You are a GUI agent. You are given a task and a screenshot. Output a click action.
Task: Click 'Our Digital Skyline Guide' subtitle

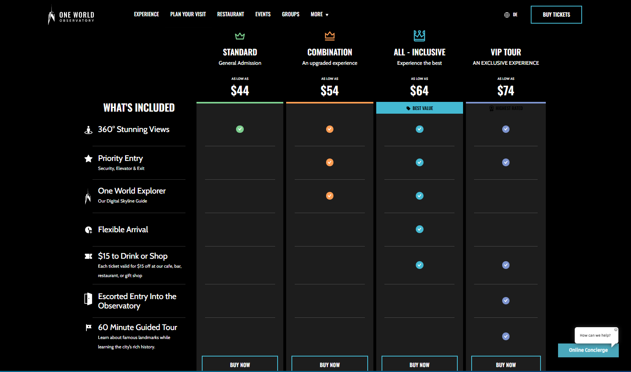click(122, 201)
